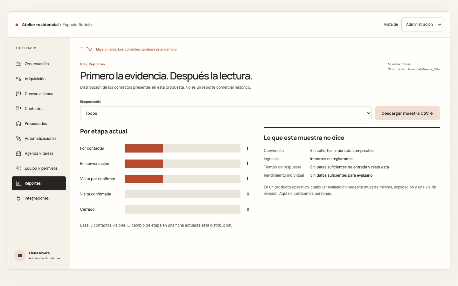Viewport: 458px width, 286px height.
Task: Click the Adquisición sidebar icon
Action: [x=18, y=79]
